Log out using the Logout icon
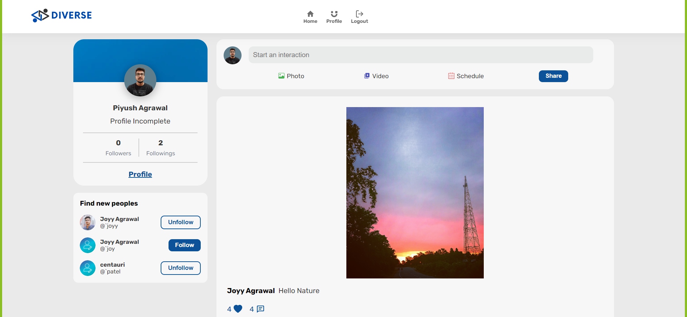This screenshot has height=317, width=687. point(359,17)
